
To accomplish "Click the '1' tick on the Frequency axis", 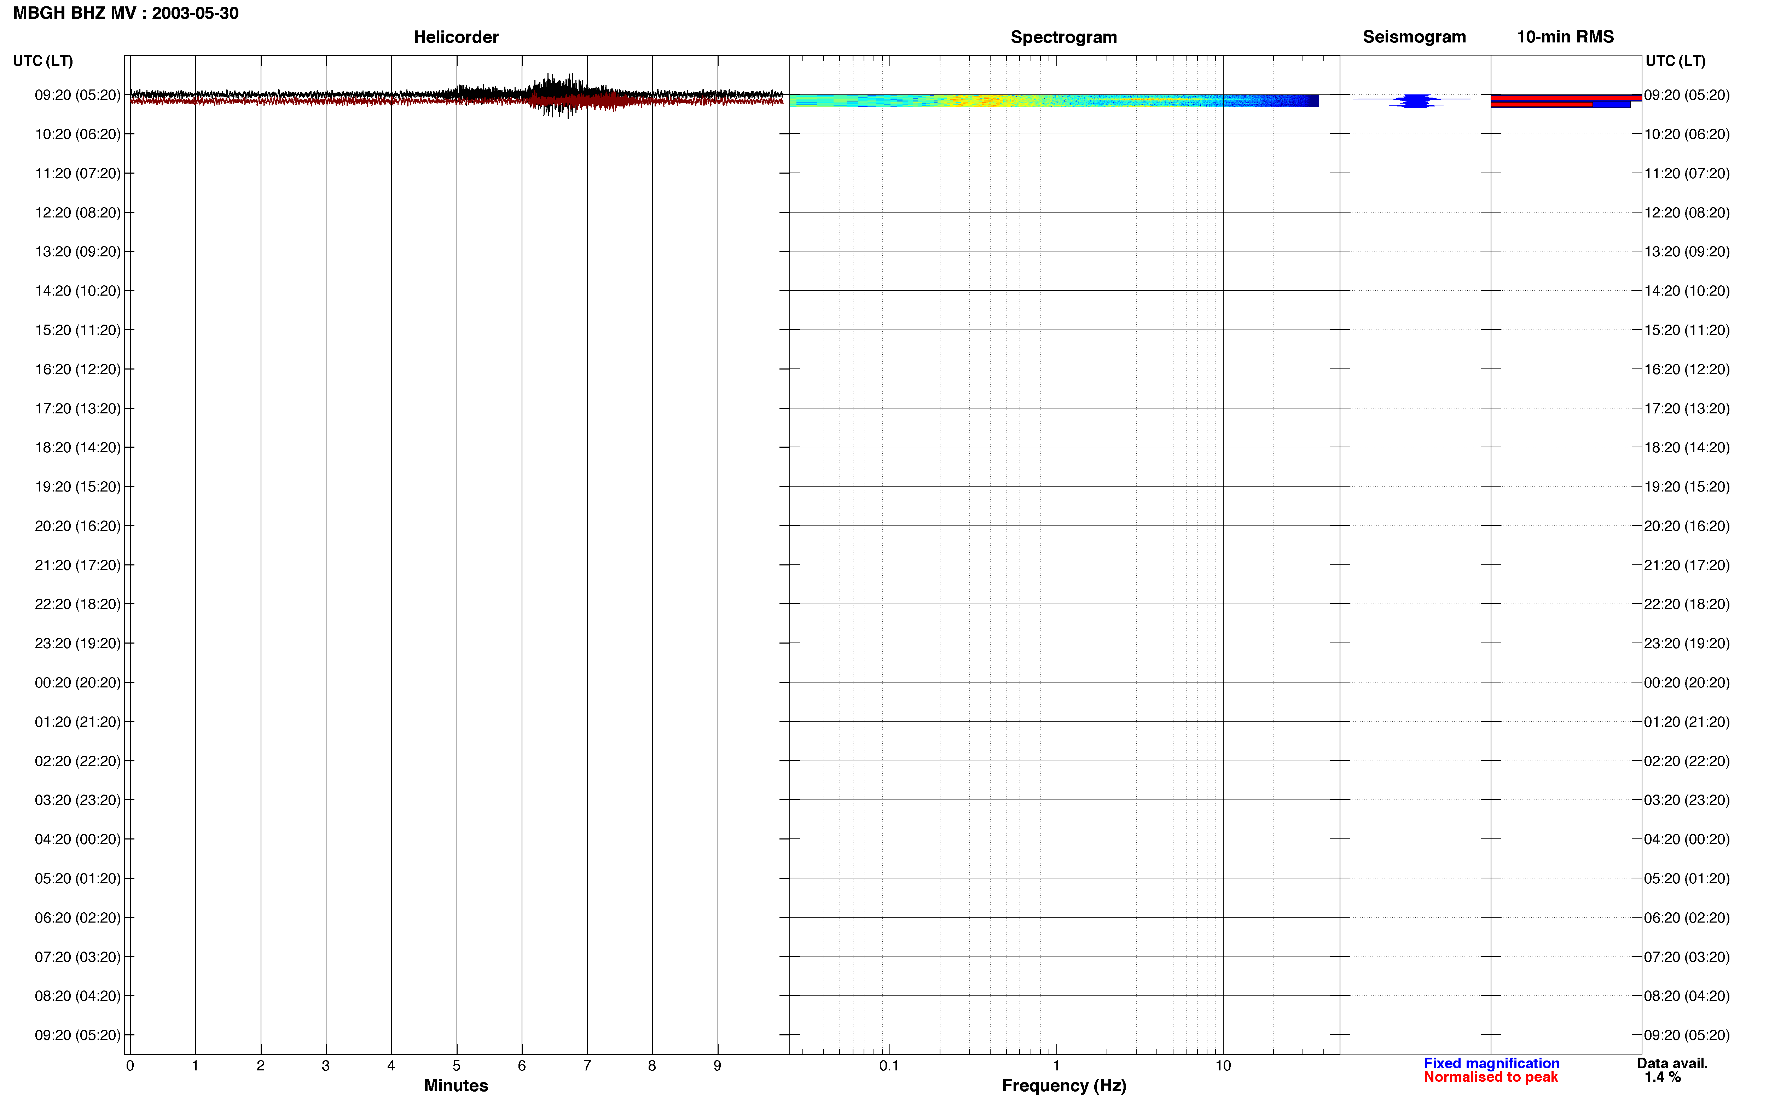I will coord(1056,1066).
